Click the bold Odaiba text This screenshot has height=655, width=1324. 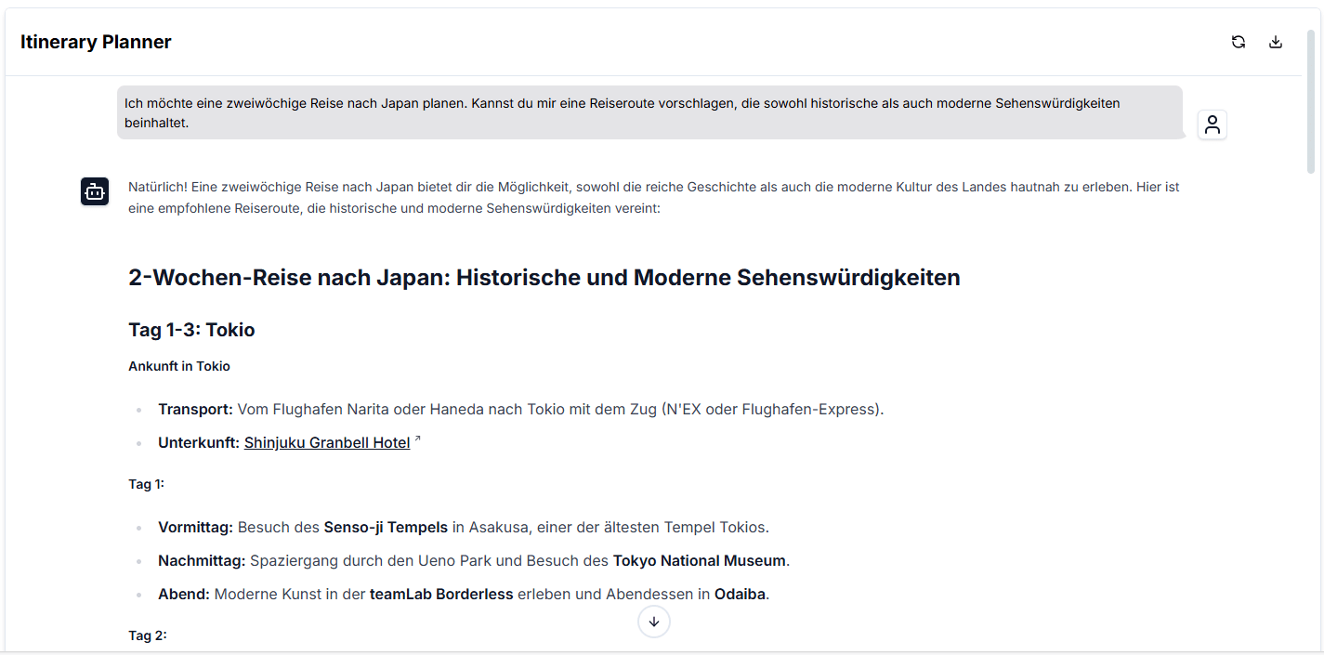(x=740, y=595)
